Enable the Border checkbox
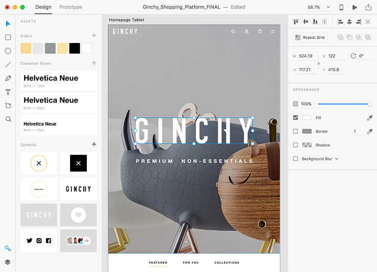The height and width of the screenshot is (272, 377). (296, 131)
